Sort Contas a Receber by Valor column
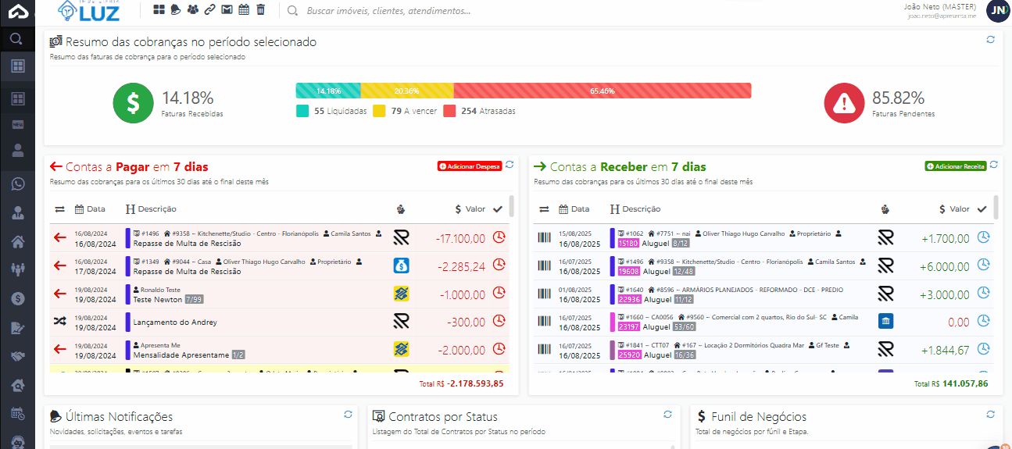 pyautogui.click(x=954, y=208)
